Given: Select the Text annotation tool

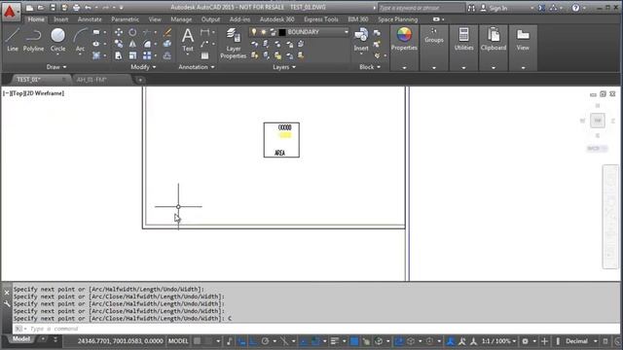Looking at the screenshot, I should (x=188, y=40).
